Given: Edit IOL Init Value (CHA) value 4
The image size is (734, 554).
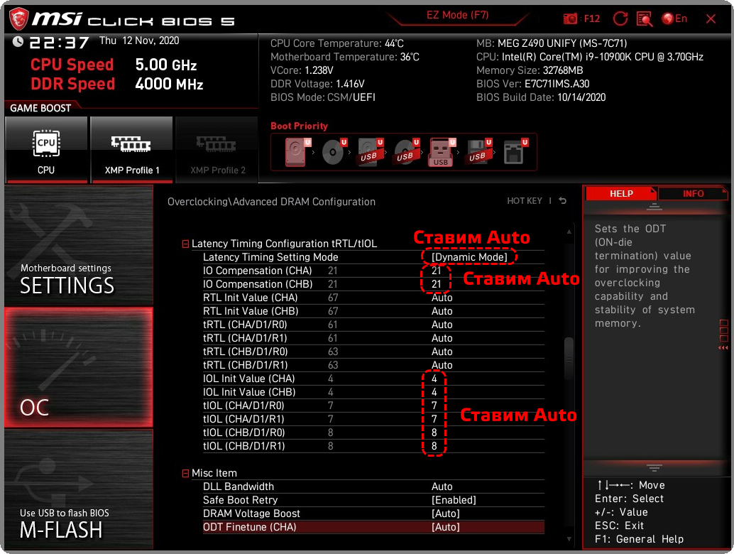Looking at the screenshot, I should click(434, 379).
